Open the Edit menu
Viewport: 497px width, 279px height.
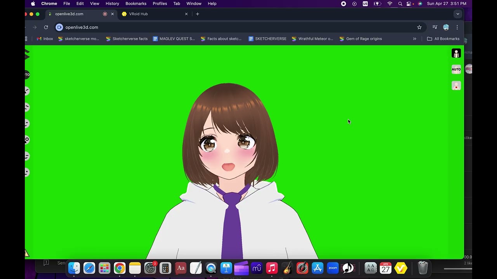pyautogui.click(x=80, y=3)
